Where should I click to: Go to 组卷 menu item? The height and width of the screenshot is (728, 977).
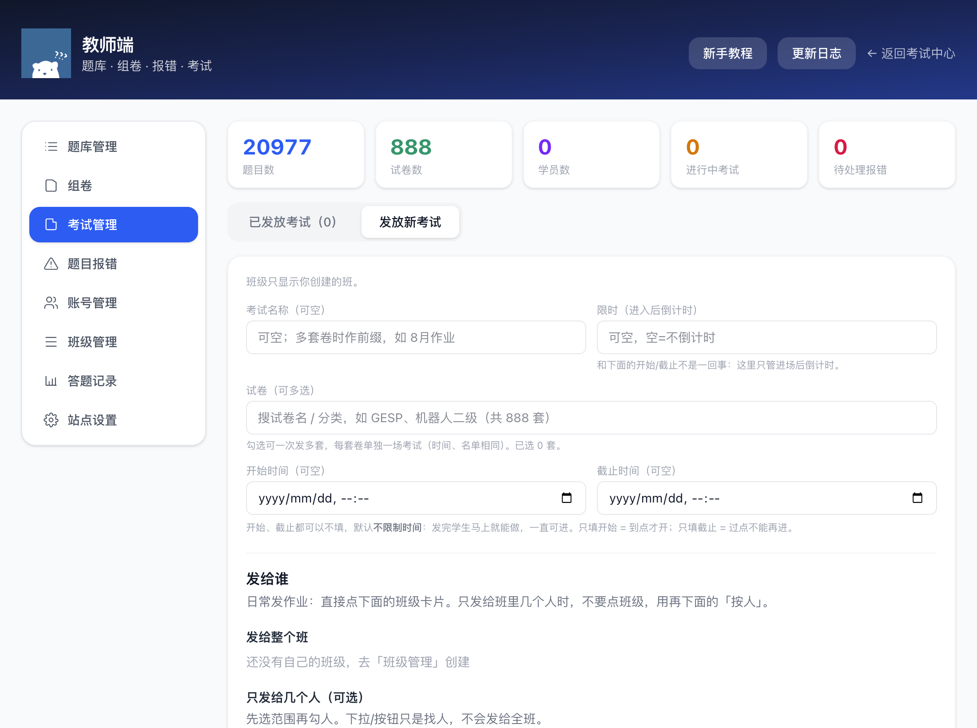coord(114,186)
